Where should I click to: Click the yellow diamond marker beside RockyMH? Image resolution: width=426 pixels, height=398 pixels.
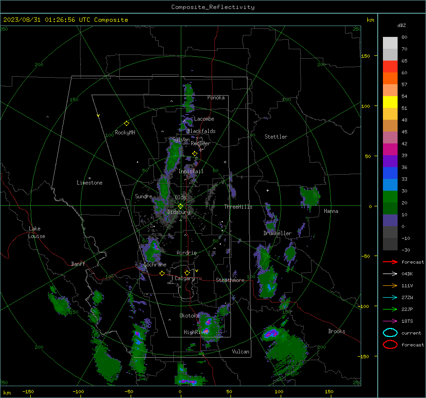126,124
